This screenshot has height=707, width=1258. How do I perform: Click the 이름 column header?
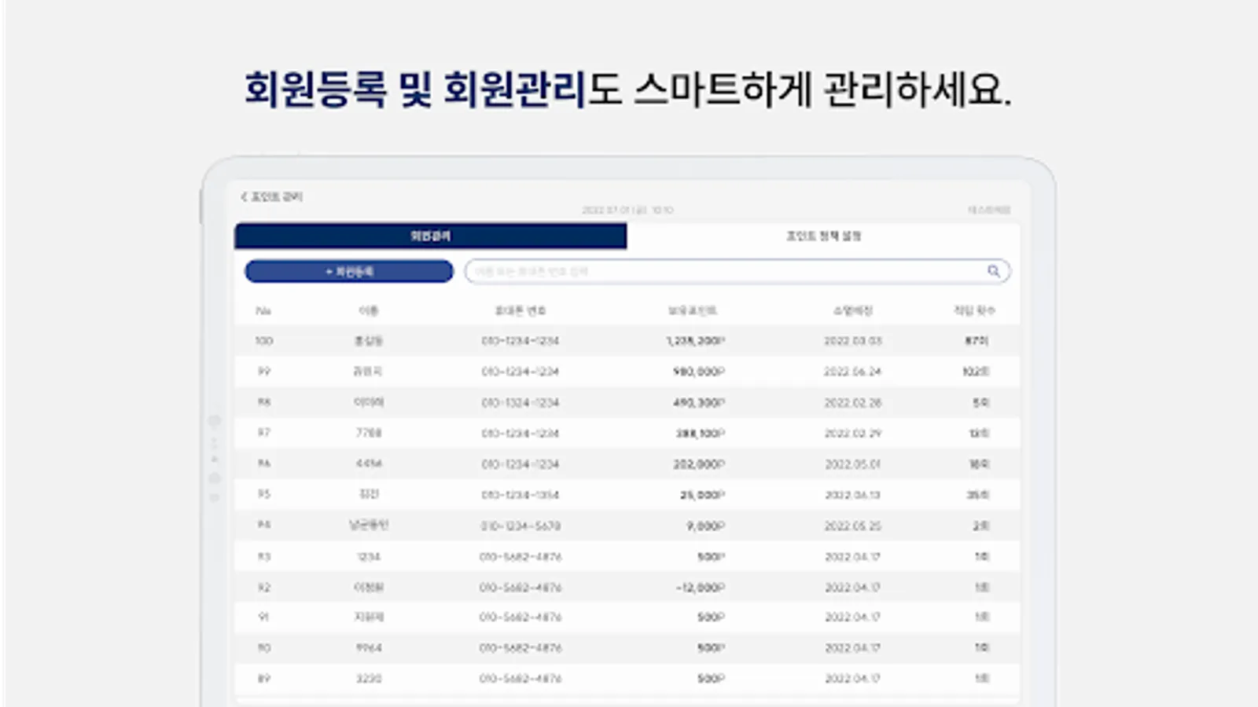pyautogui.click(x=368, y=311)
